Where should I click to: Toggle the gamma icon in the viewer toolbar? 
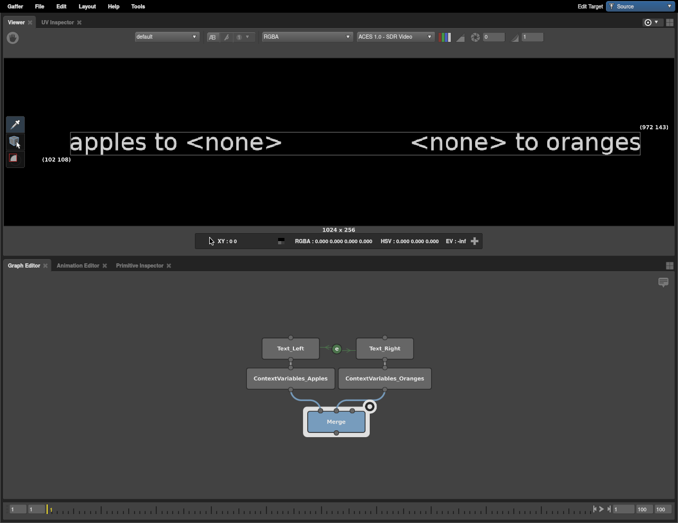[x=514, y=37]
